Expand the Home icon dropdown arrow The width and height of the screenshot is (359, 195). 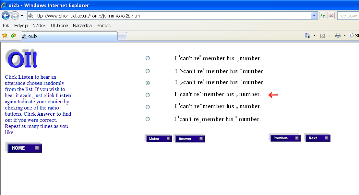[314, 36]
